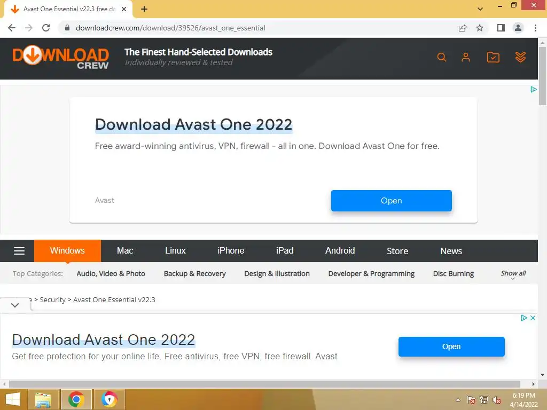
Task: Bookmark this page with the star
Action: [480, 28]
